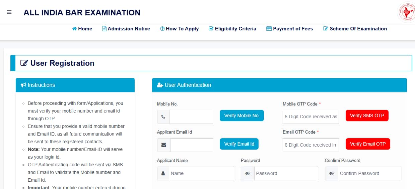Click the megaphone icon in Instructions header
The height and width of the screenshot is (189, 415).
coord(23,85)
